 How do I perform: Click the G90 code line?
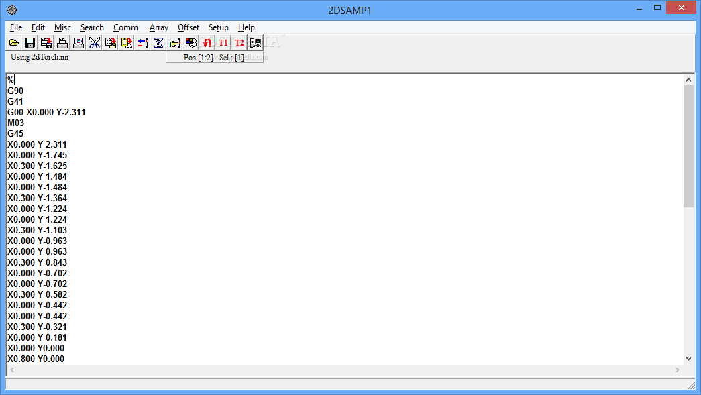(15, 91)
